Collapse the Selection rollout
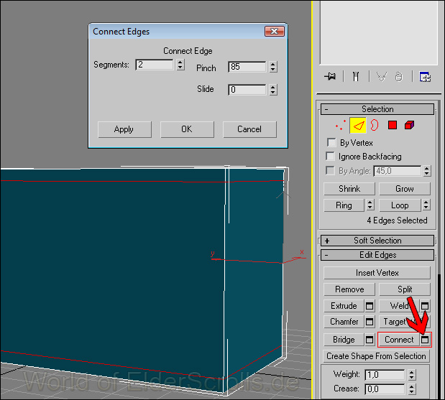Viewport: 445px width, 400px height. coord(327,109)
